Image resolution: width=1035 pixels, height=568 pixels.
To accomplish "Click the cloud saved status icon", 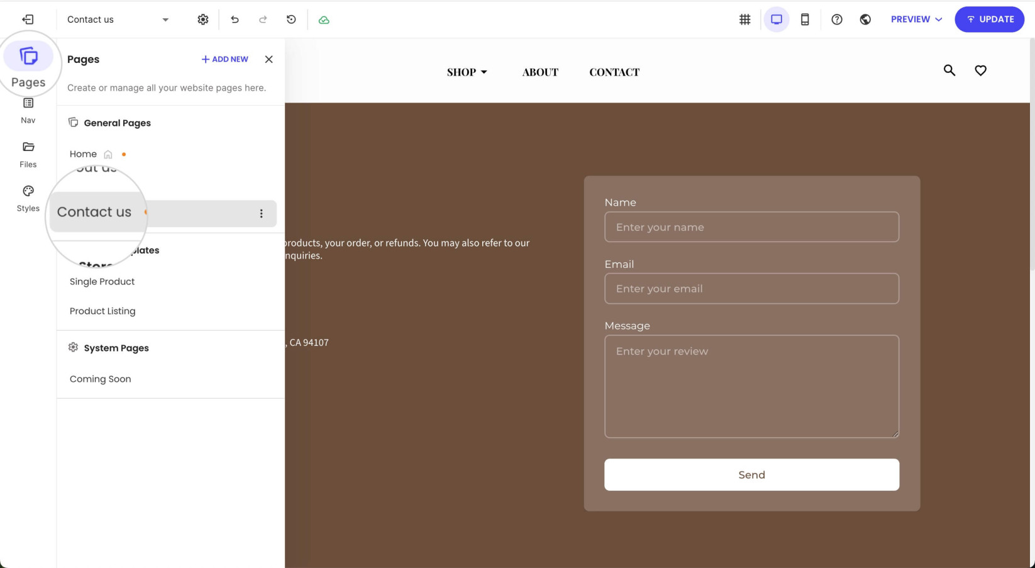I will click(x=324, y=20).
